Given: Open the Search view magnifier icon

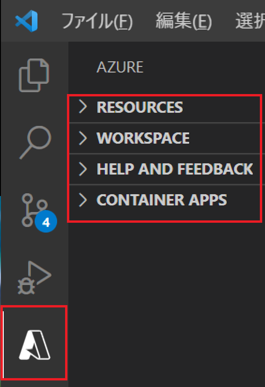Looking at the screenshot, I should [35, 143].
